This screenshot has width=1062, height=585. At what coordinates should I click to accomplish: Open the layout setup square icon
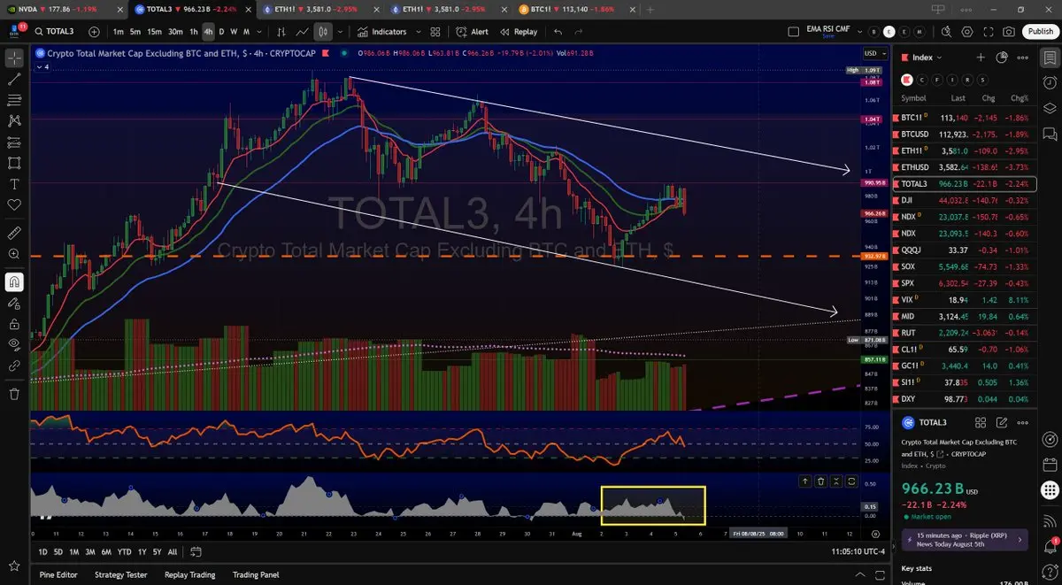coord(793,31)
